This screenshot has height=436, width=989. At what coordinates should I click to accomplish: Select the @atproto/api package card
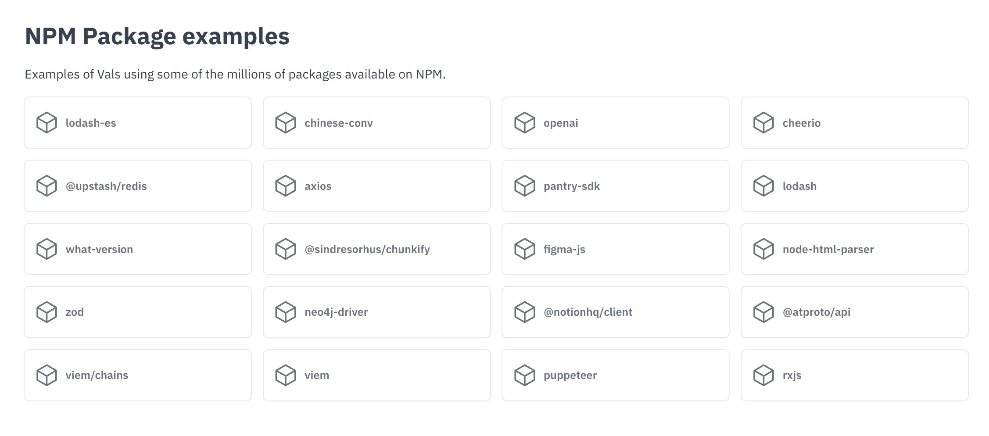pos(854,312)
